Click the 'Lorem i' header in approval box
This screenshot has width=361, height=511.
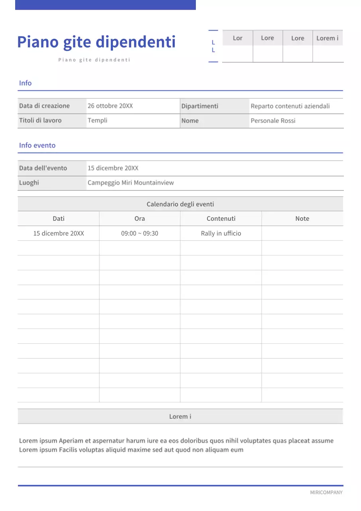[327, 38]
